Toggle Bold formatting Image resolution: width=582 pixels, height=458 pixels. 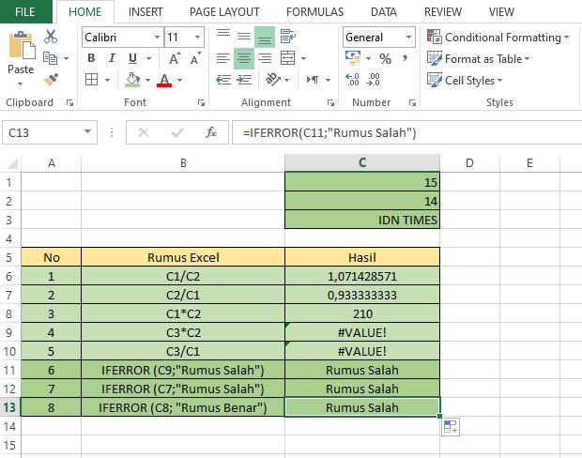tap(91, 58)
